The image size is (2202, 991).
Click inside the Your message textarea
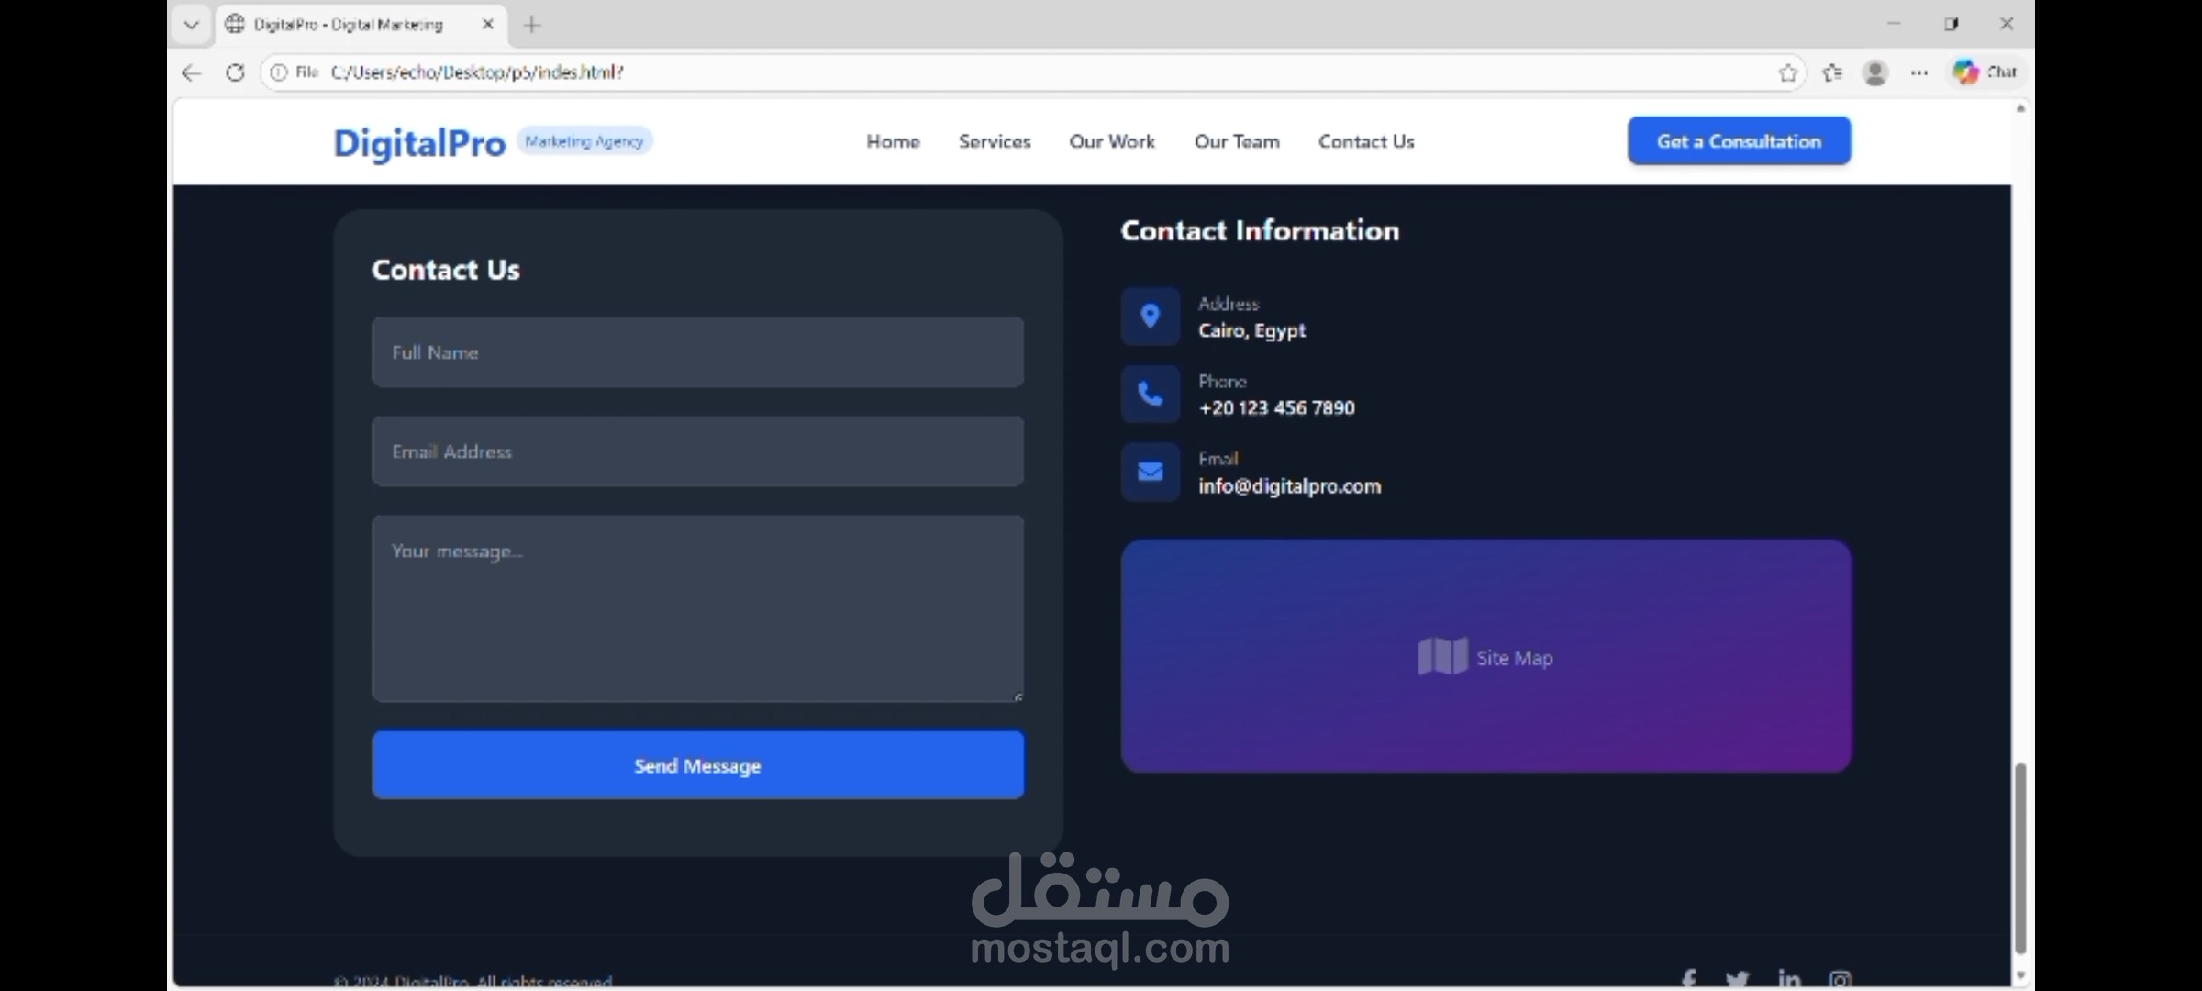click(697, 608)
